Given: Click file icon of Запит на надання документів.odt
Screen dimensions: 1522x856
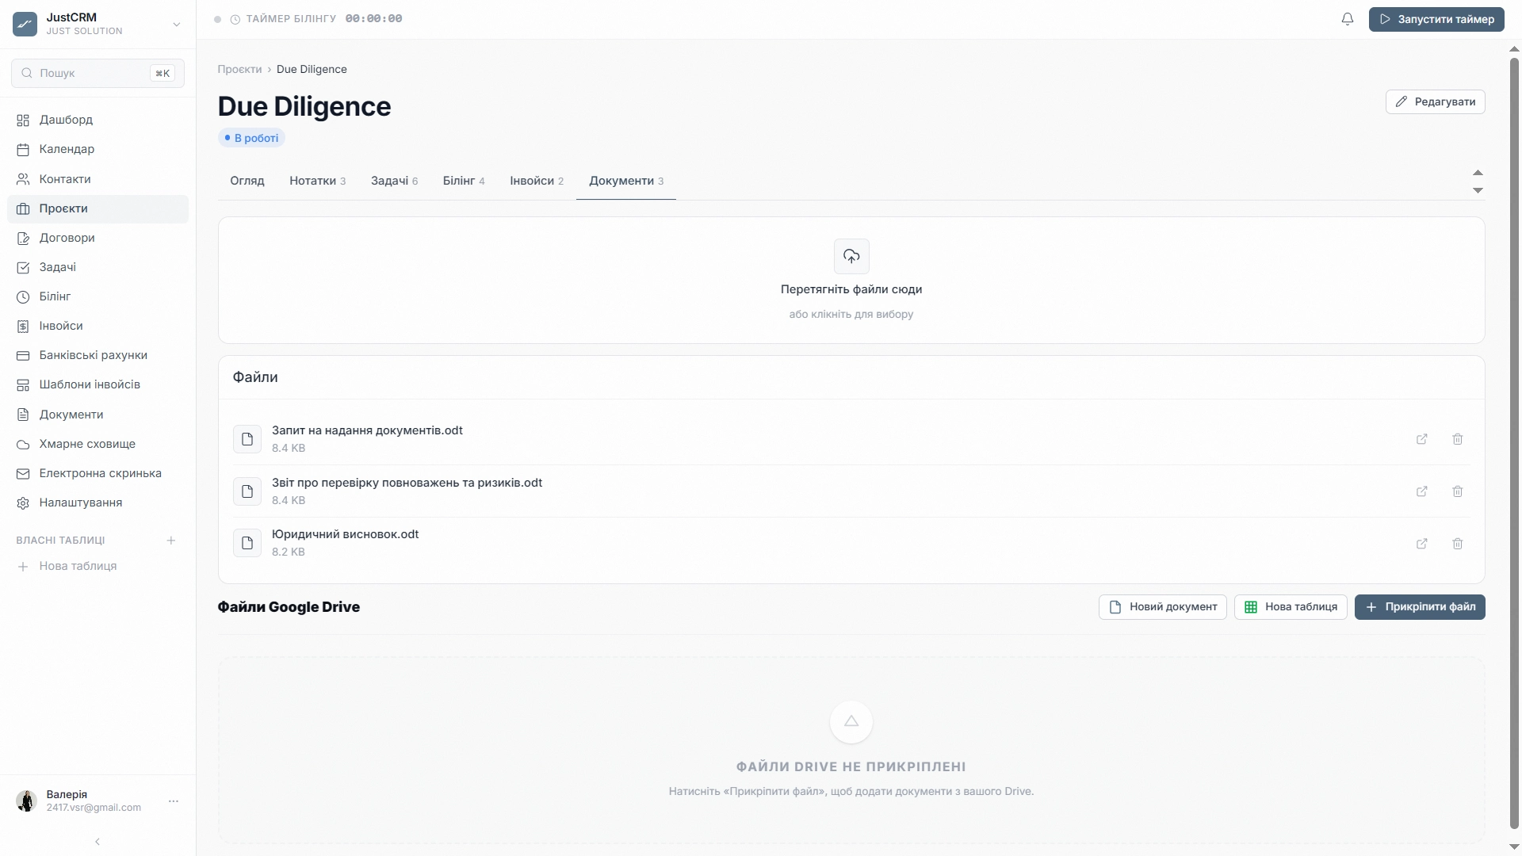Looking at the screenshot, I should tap(247, 439).
